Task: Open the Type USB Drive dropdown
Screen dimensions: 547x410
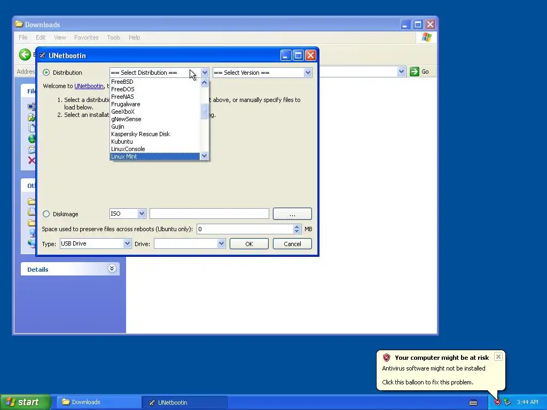Action: tap(96, 243)
